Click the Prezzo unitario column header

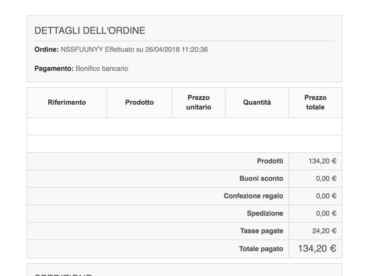click(x=198, y=102)
